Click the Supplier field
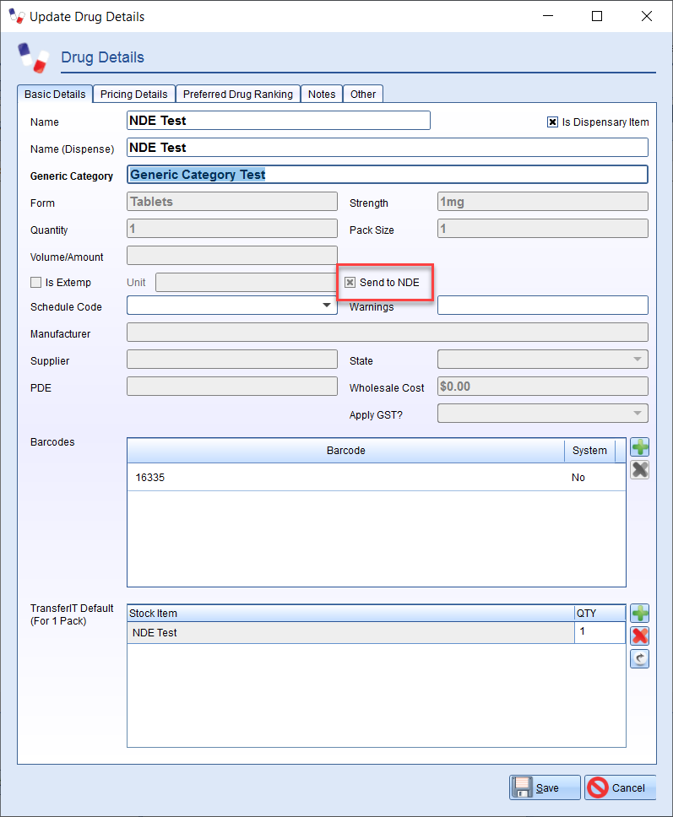Screen dimensions: 673x817 pos(232,360)
